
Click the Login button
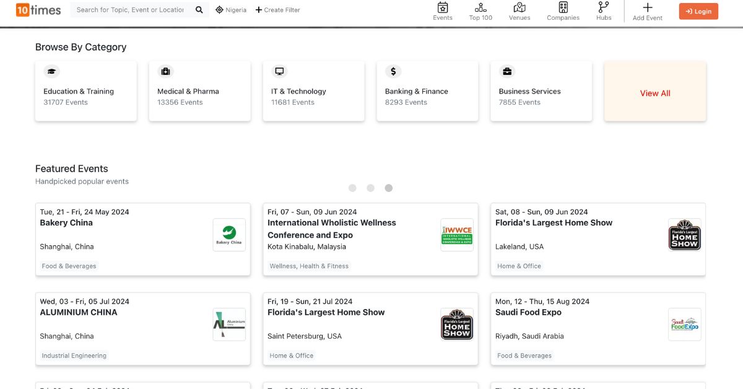pyautogui.click(x=698, y=11)
